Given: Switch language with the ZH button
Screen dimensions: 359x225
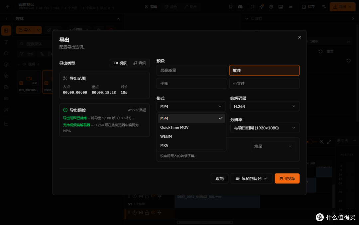Looking at the screenshot, I should (290, 7).
